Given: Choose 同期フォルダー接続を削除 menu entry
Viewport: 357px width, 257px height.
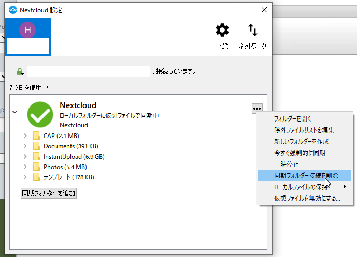Looking at the screenshot, I should pyautogui.click(x=304, y=175).
